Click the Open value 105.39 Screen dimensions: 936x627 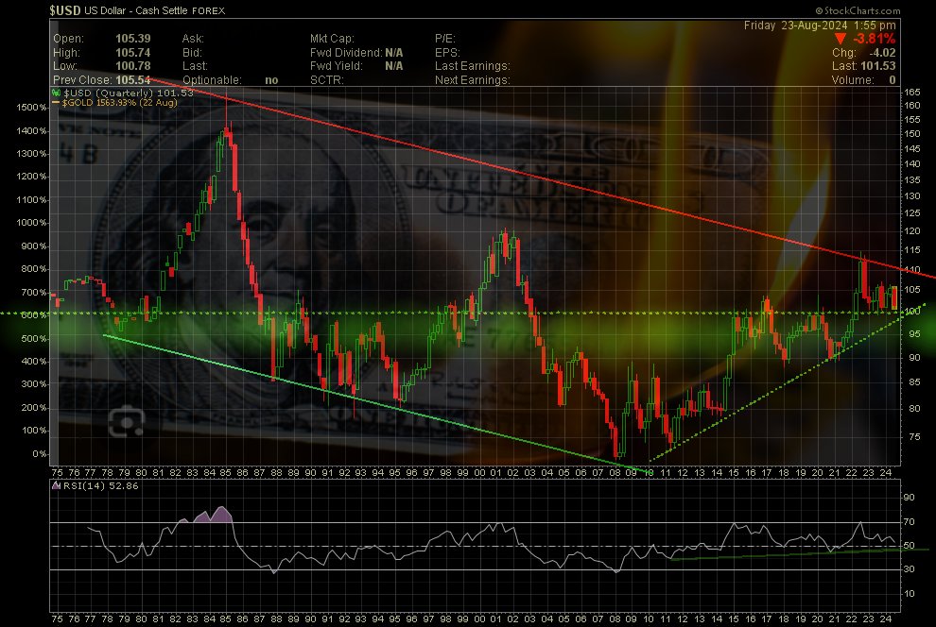tap(132, 39)
